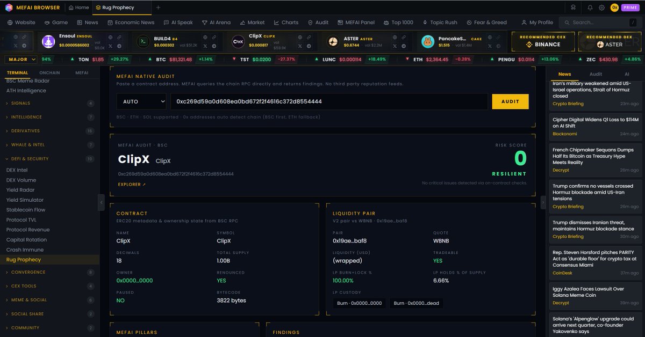Open the Ensoul token X (Twitter) icon
Screen dimensions: 645x337
110,46
